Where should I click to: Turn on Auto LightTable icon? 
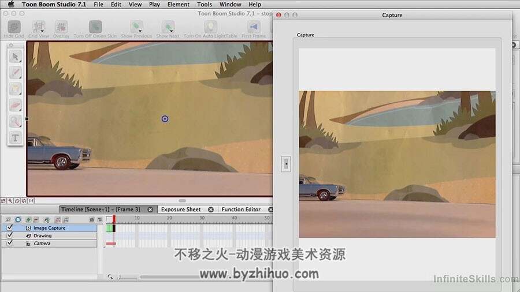(210, 27)
